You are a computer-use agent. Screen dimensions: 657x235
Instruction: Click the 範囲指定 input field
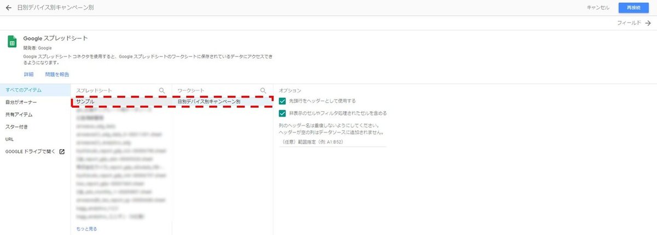332,142
